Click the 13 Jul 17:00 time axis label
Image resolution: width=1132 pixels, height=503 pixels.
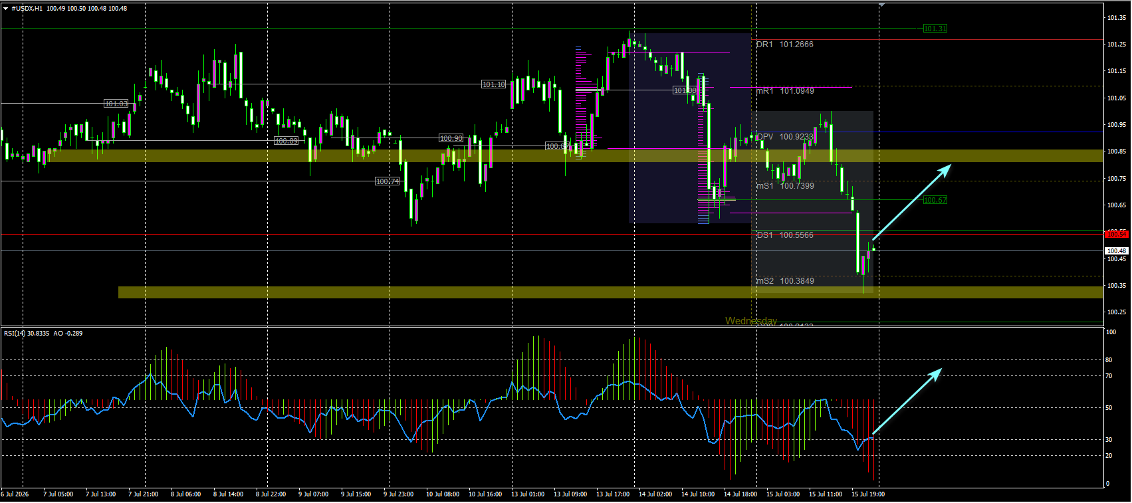click(x=613, y=494)
